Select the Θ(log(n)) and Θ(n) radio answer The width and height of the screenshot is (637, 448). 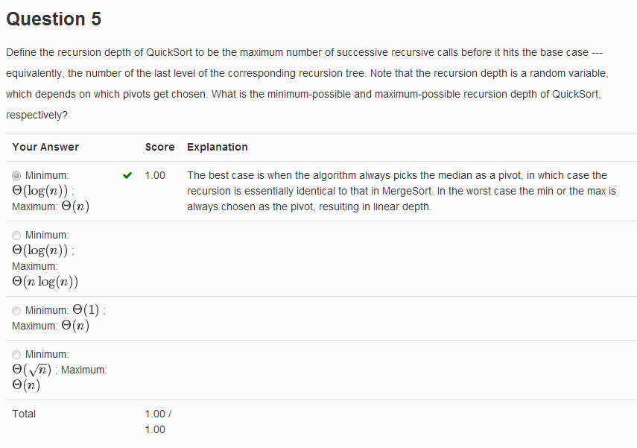point(16,176)
